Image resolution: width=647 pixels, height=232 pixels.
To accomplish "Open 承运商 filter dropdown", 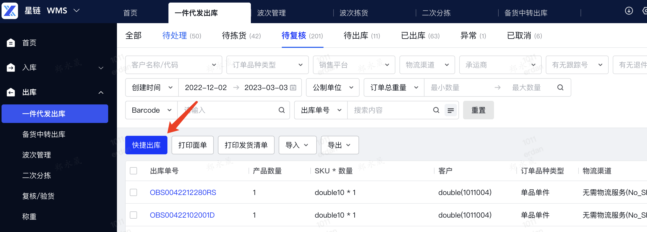I will click(x=500, y=65).
